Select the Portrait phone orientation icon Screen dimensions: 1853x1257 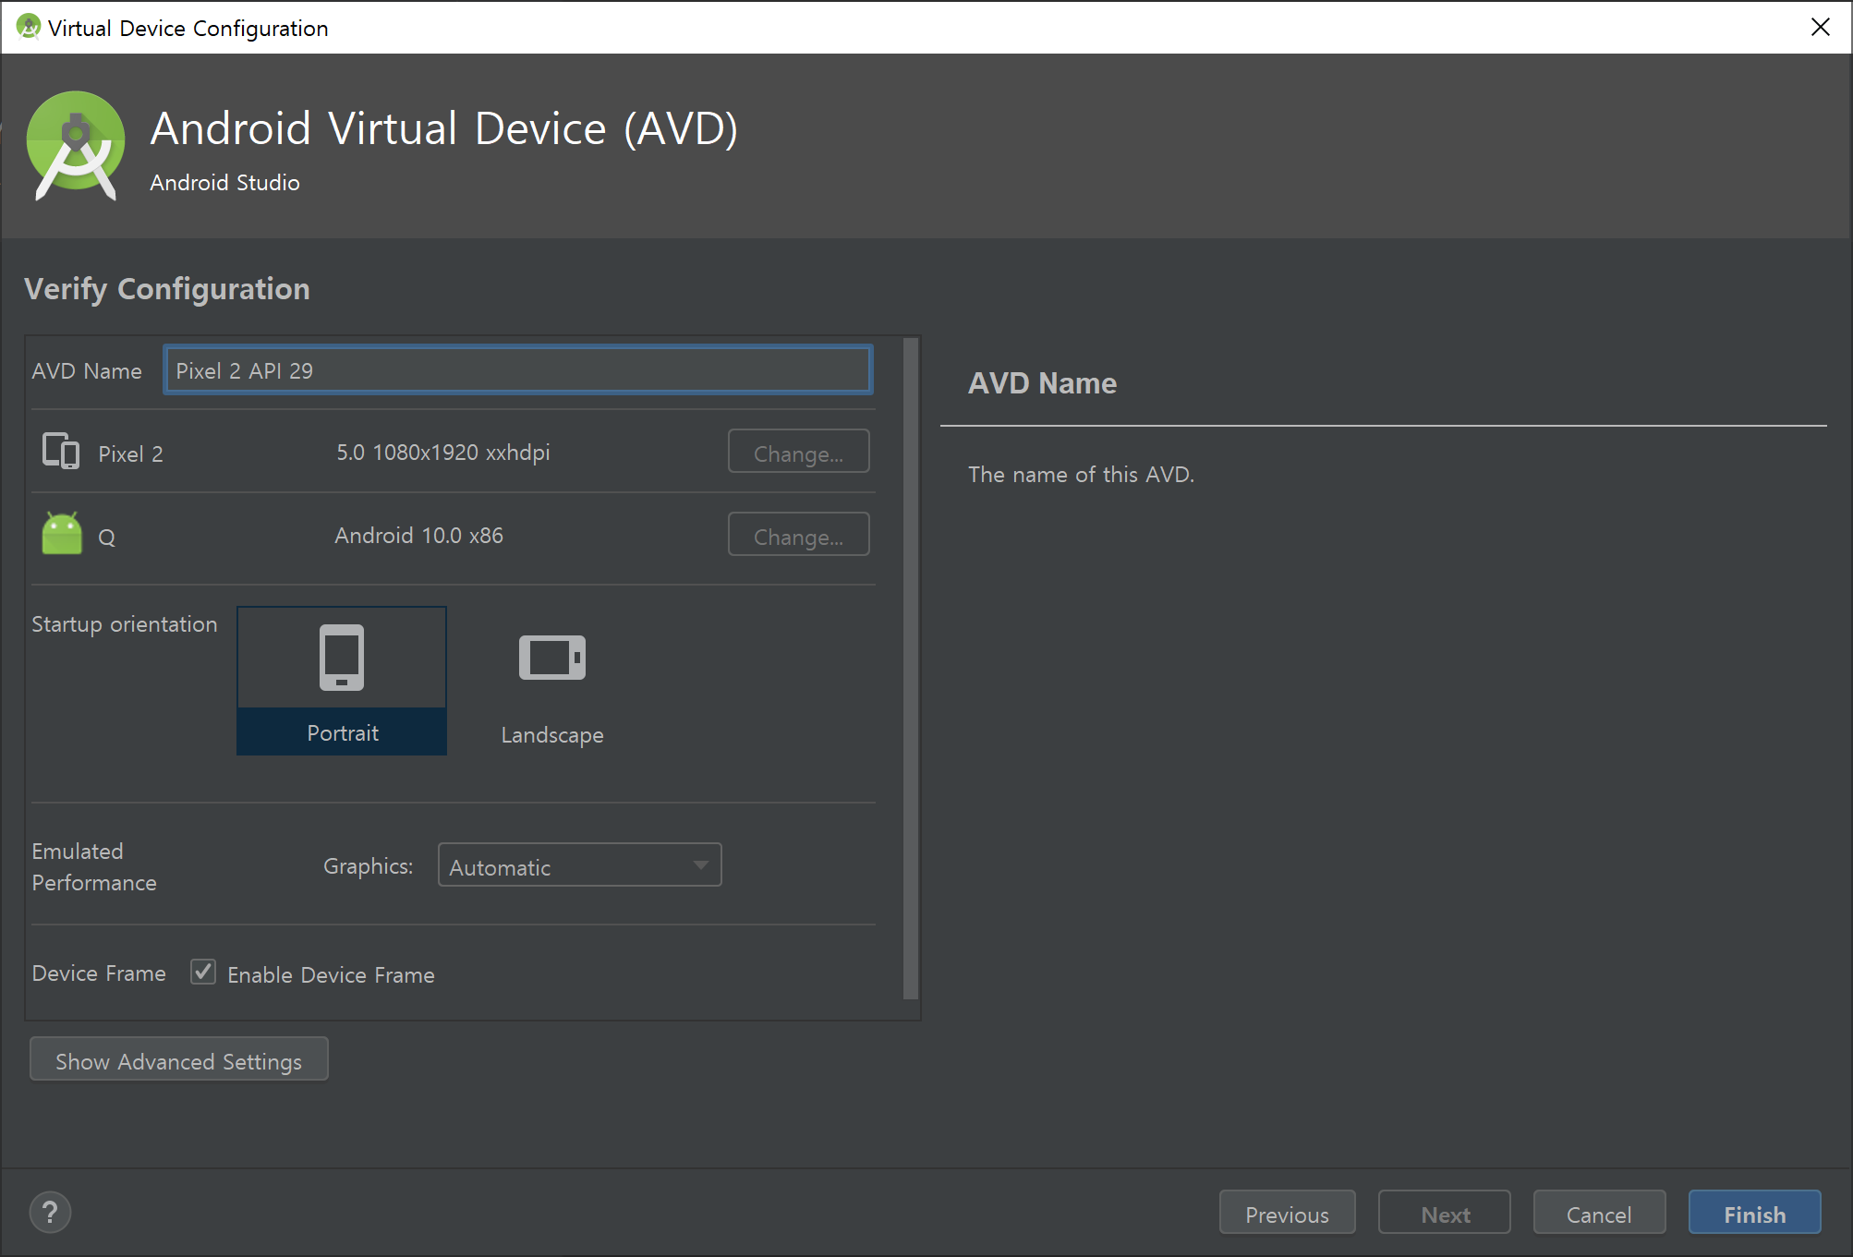342,658
